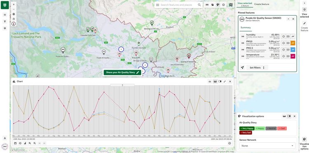Open chart calendar date picker
Screen dimensions: 309x153
[15, 143]
